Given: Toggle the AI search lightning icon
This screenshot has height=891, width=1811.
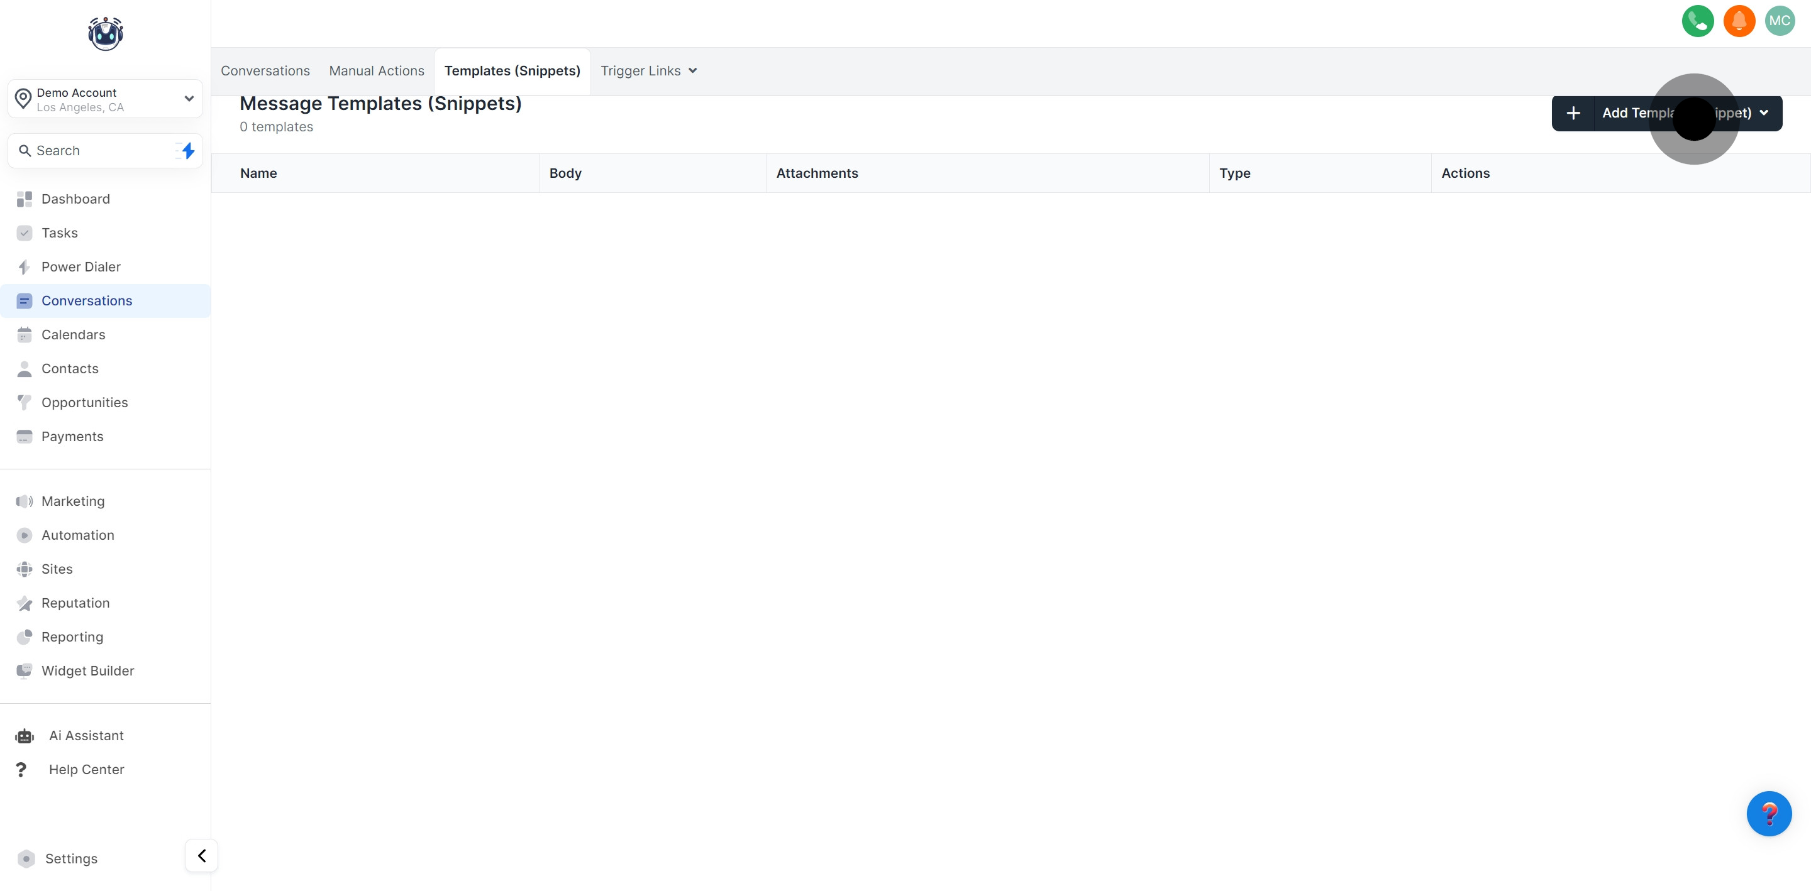Looking at the screenshot, I should click(186, 150).
